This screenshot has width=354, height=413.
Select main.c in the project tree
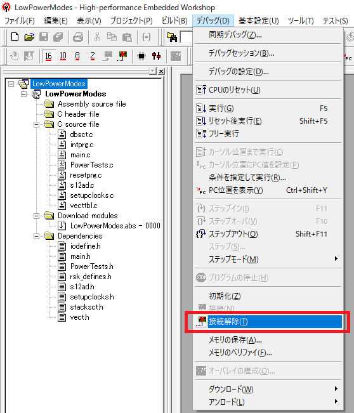(81, 155)
